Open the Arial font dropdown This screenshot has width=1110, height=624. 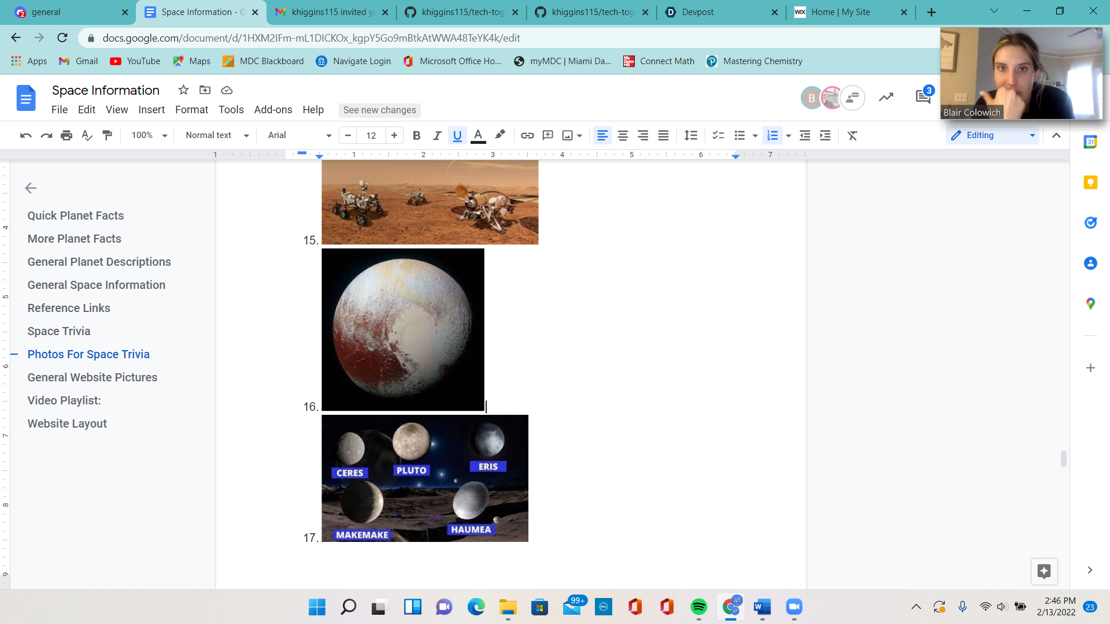(x=299, y=135)
